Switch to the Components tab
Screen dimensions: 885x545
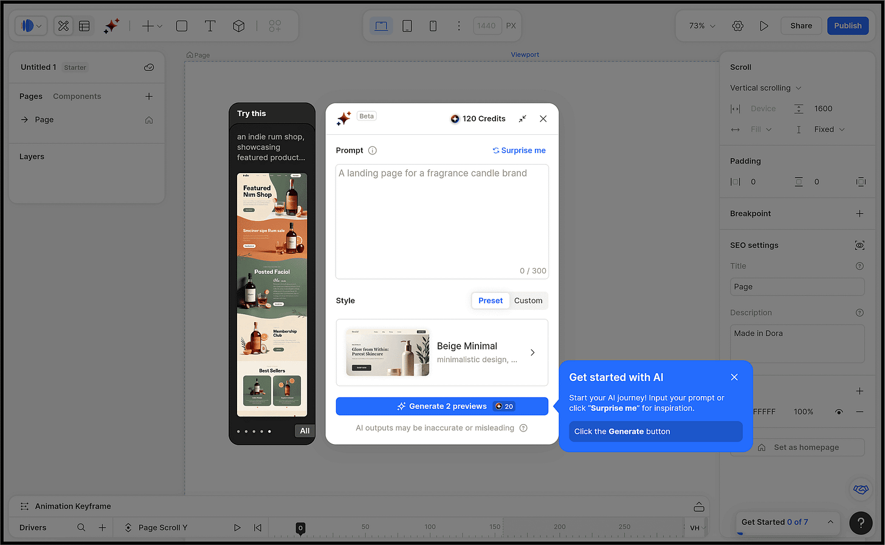(77, 97)
